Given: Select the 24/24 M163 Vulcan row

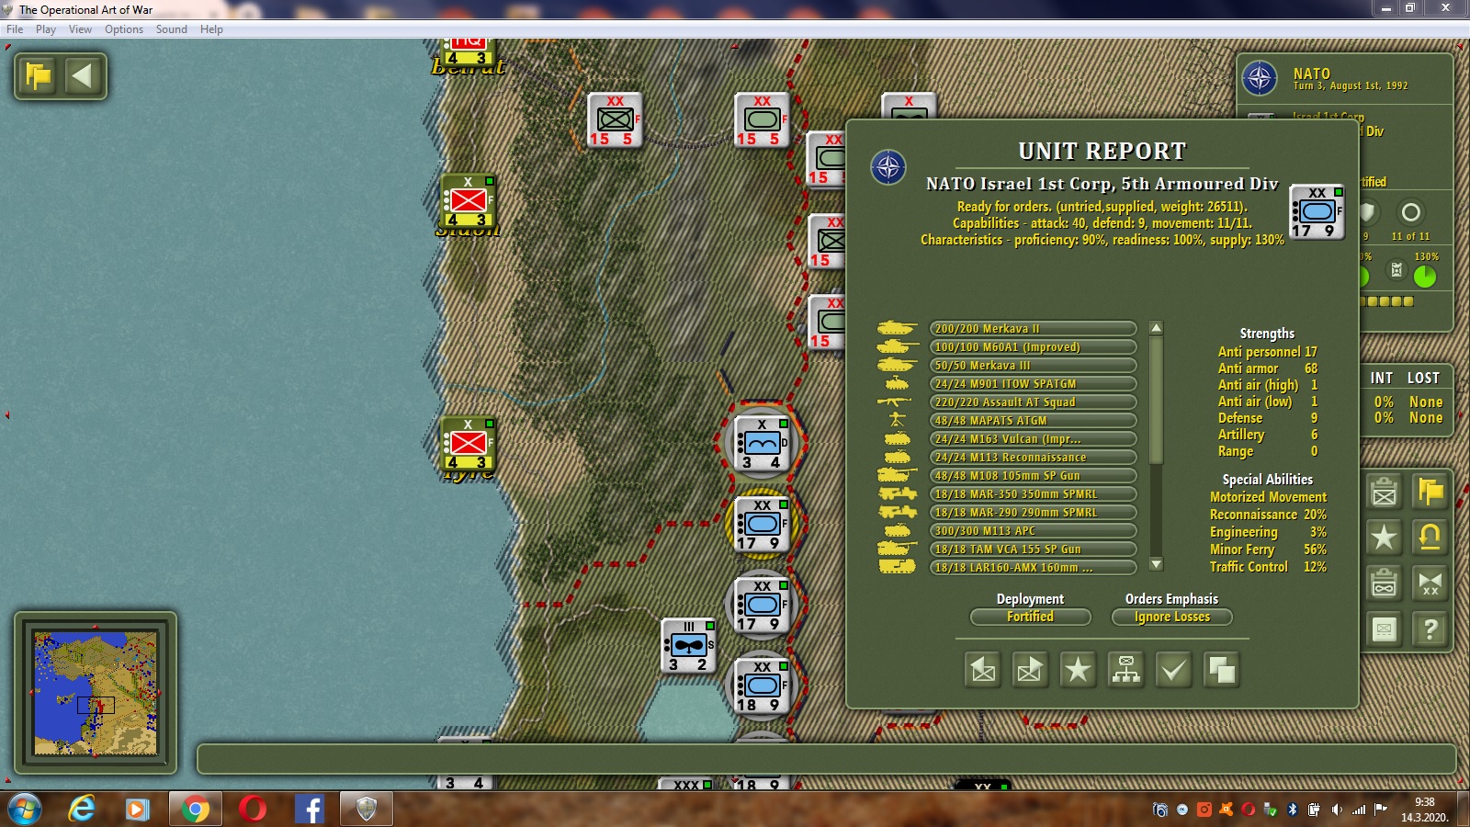Looking at the screenshot, I should tap(1033, 438).
